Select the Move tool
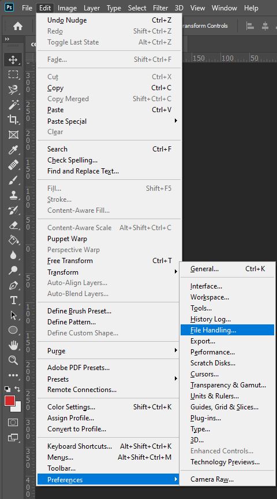 click(x=13, y=60)
